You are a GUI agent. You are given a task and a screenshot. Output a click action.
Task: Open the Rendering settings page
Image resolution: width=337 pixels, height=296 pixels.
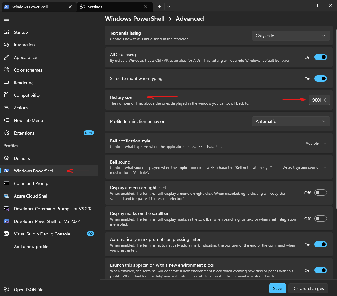(49, 83)
